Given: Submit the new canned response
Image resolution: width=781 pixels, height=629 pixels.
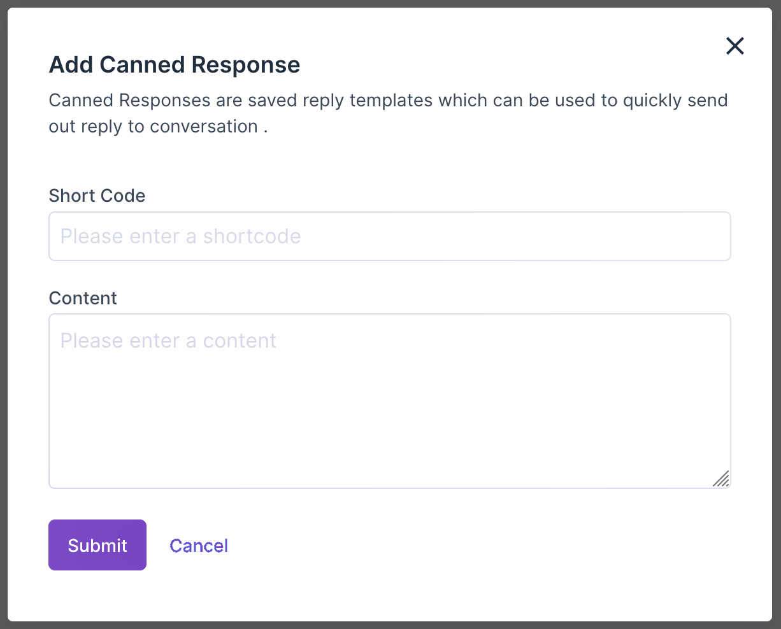Looking at the screenshot, I should point(97,545).
